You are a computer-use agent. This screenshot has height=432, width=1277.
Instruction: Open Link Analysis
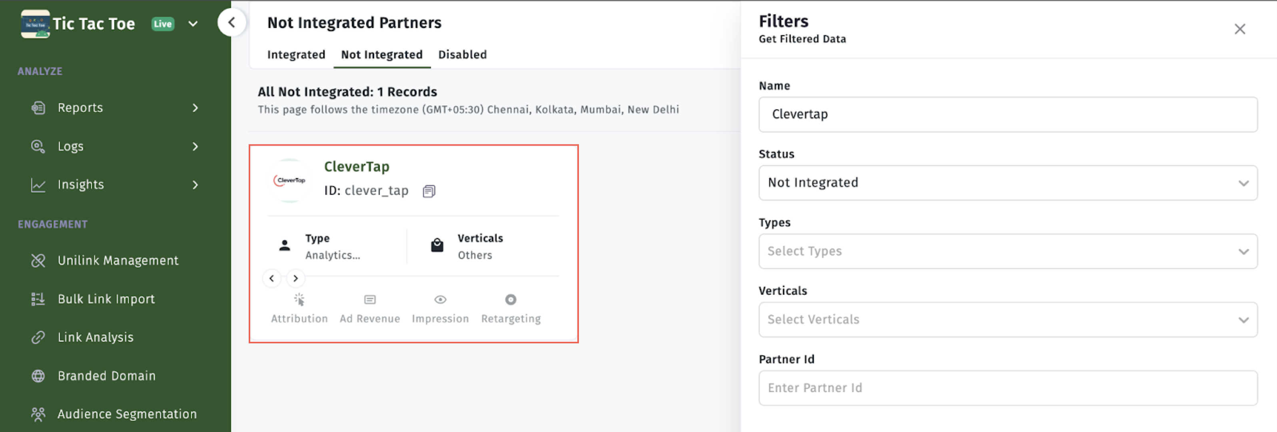[x=96, y=337]
